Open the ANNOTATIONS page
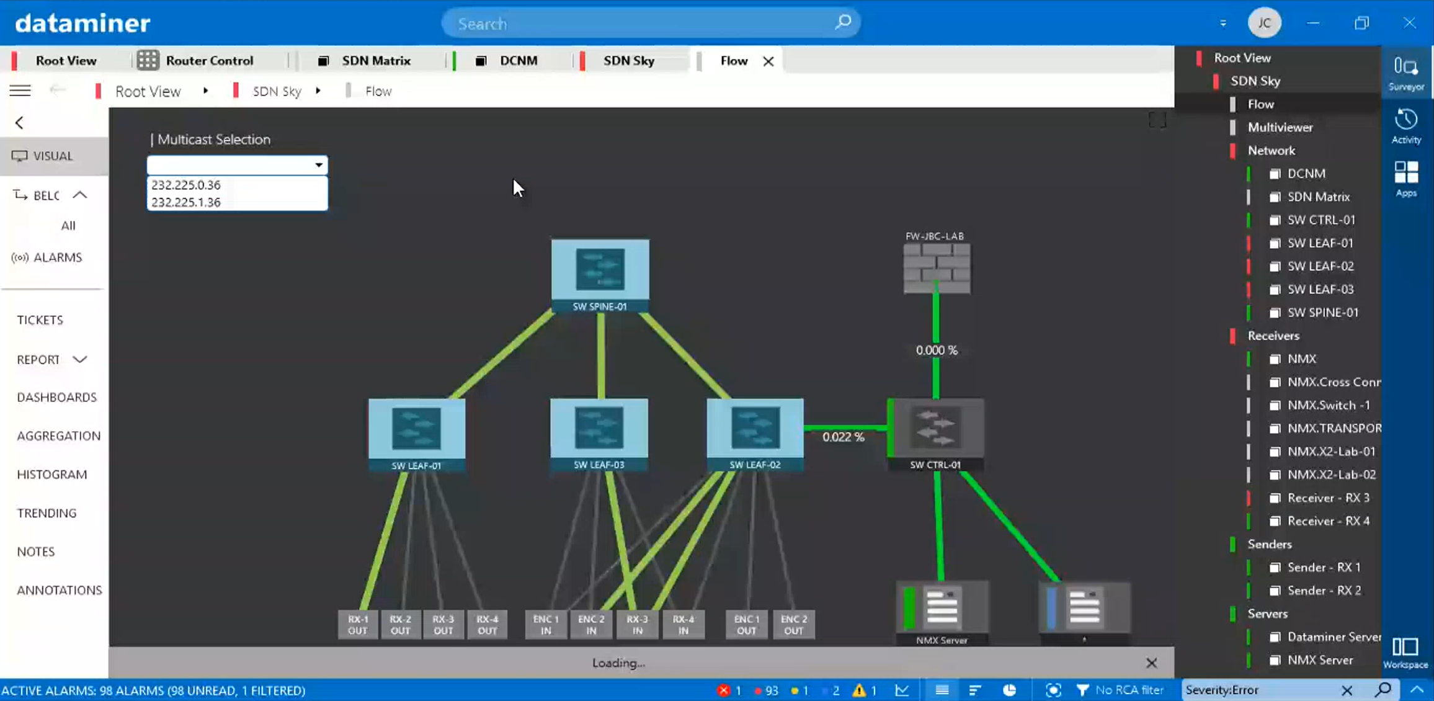This screenshot has height=701, width=1434. 60,590
